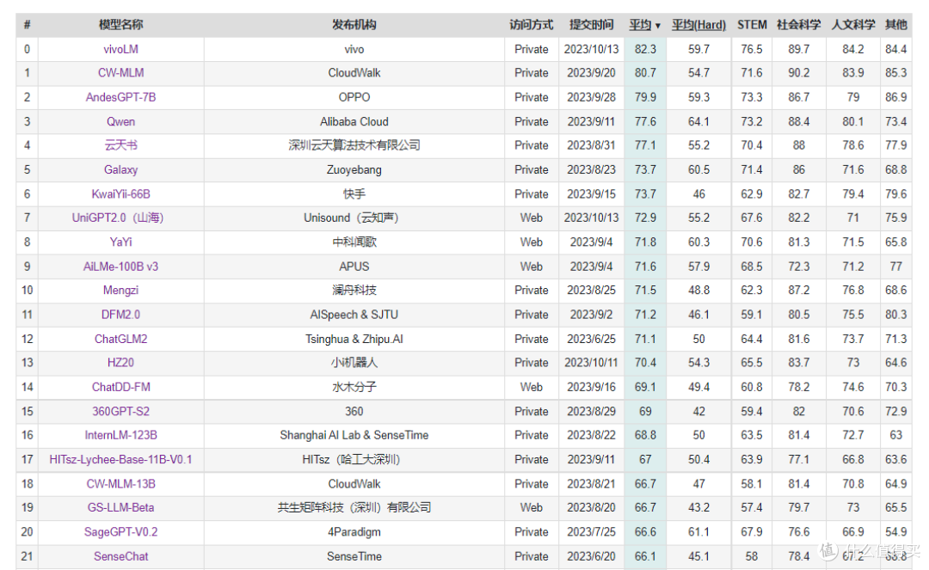Open the GS-LLM-Beta model link

click(121, 507)
